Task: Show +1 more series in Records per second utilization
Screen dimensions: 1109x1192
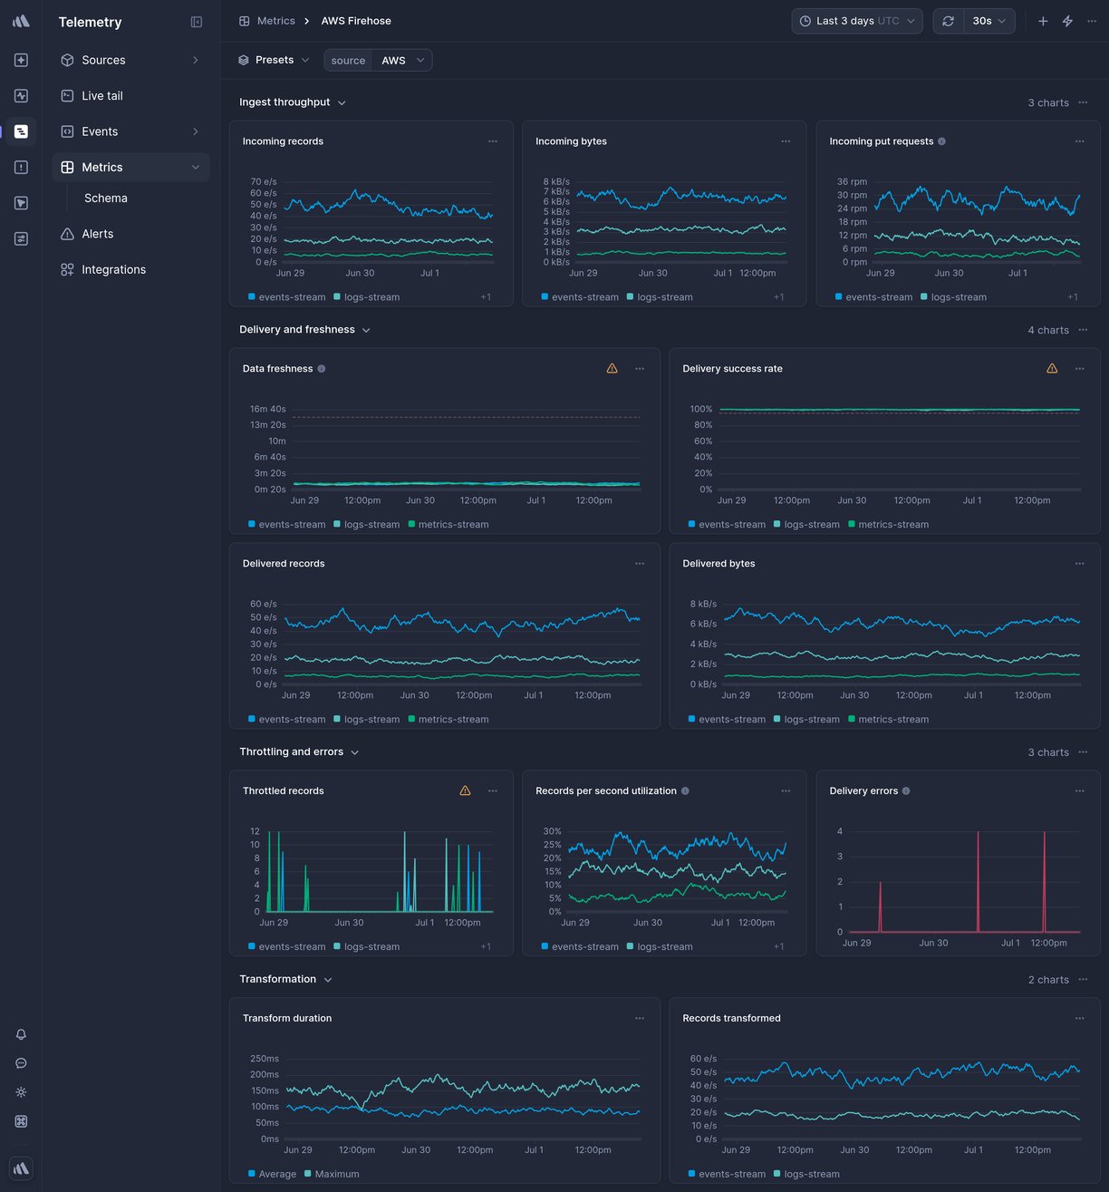Action: click(x=779, y=947)
